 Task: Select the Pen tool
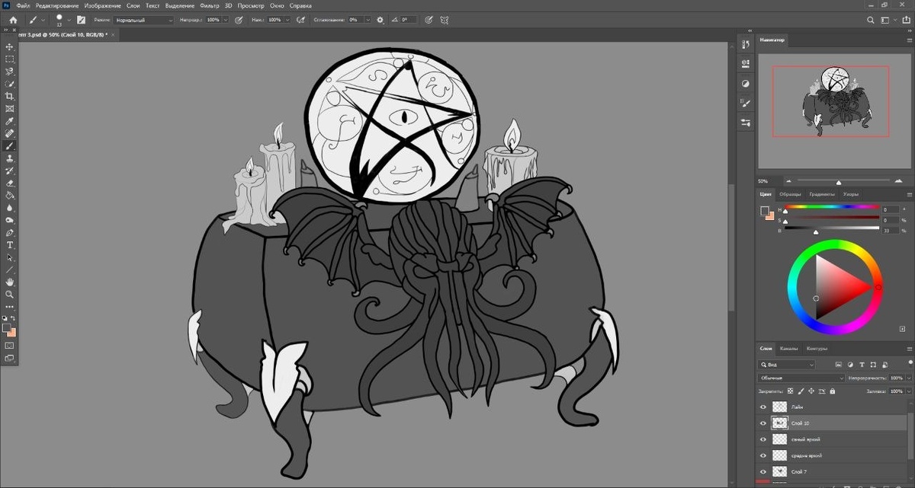tap(10, 232)
